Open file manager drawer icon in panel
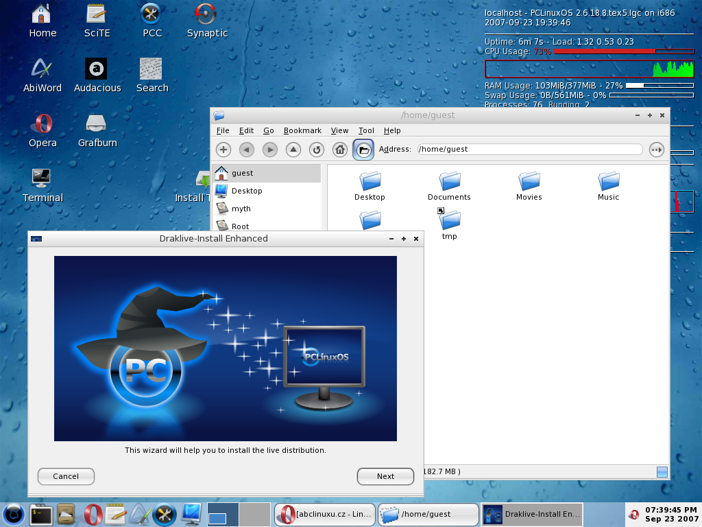This screenshot has width=702, height=527. point(66,515)
